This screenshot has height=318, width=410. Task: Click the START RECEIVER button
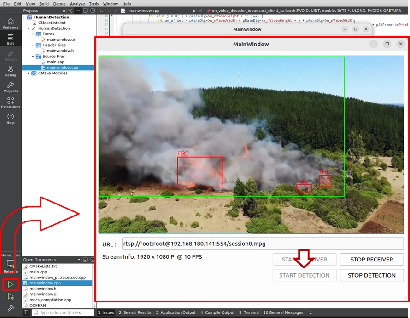coord(305,260)
